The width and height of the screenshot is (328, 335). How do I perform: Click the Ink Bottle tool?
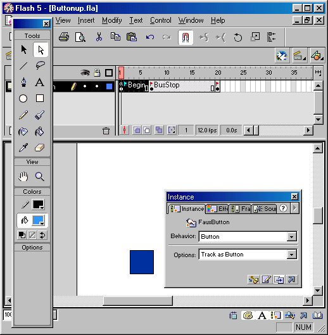[23, 131]
